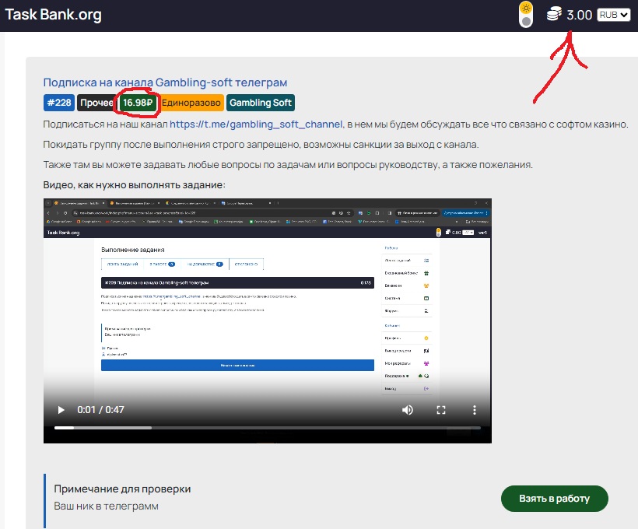Click the Взять в работу button
Viewport: 638px width, 529px height.
[555, 499]
